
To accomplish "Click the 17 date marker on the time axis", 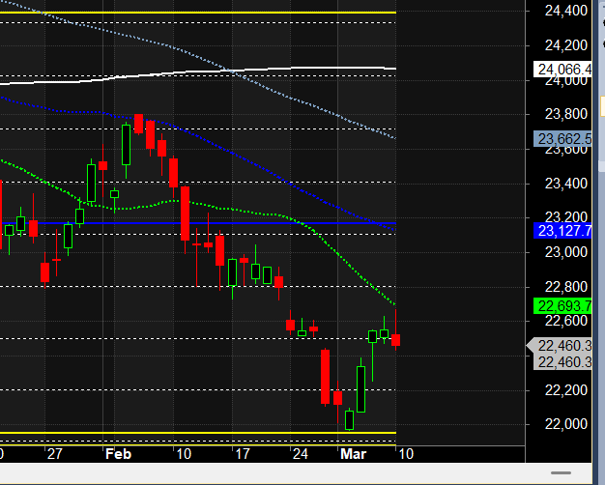I will coord(245,453).
